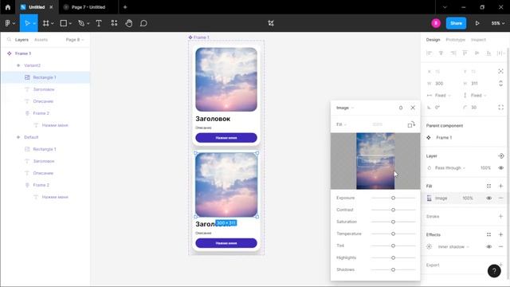Open Inner shadow effect type dropdown
510x287 pixels.
click(453, 246)
